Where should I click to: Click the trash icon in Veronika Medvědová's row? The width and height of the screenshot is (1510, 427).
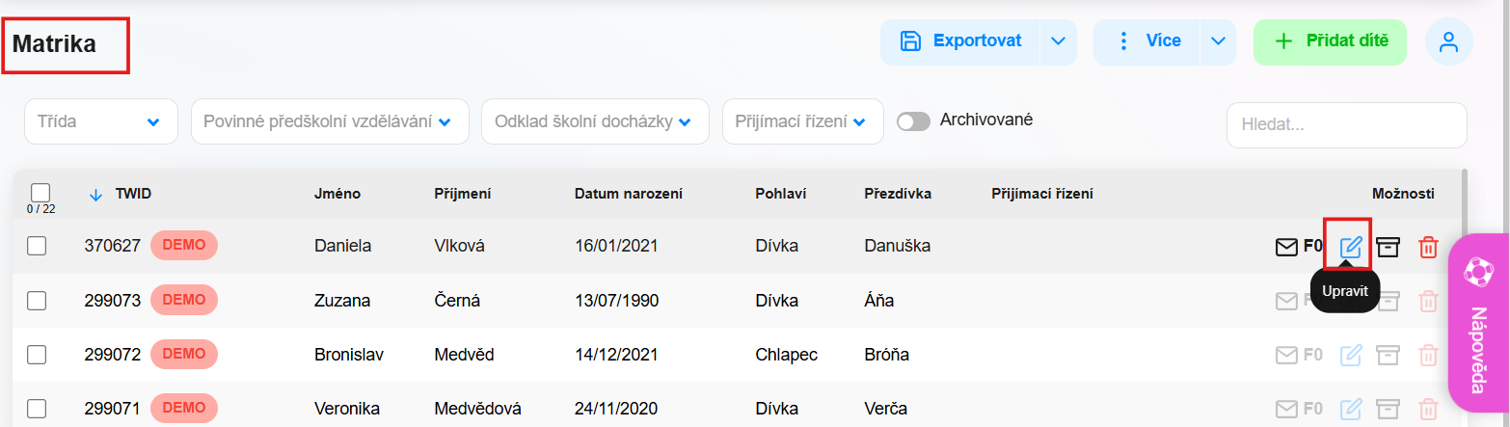[x=1428, y=408]
